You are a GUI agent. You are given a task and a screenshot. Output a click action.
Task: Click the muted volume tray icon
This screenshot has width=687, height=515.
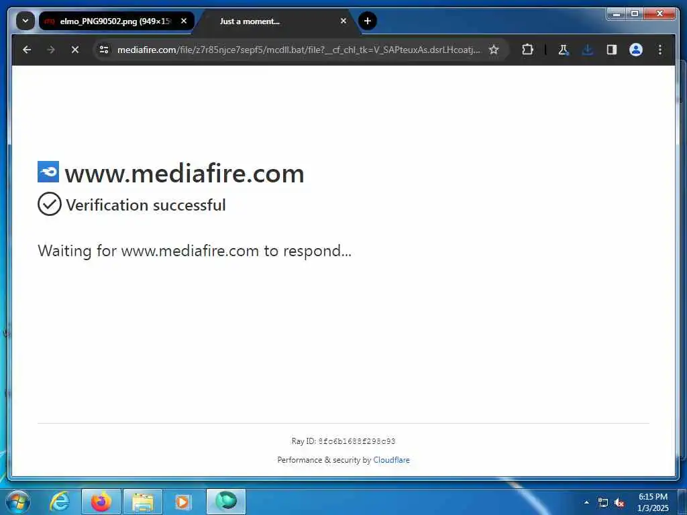(619, 503)
